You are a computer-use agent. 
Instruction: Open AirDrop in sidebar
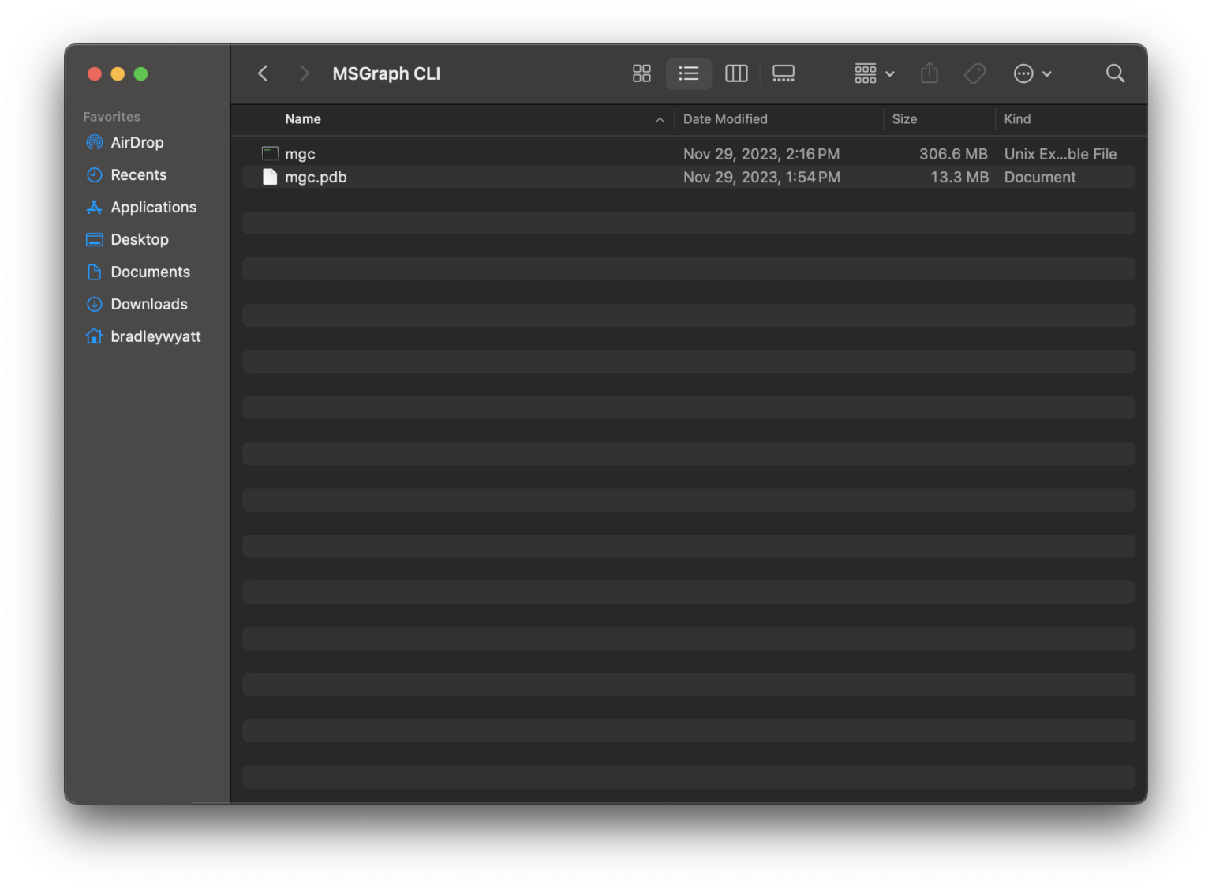pyautogui.click(x=137, y=142)
